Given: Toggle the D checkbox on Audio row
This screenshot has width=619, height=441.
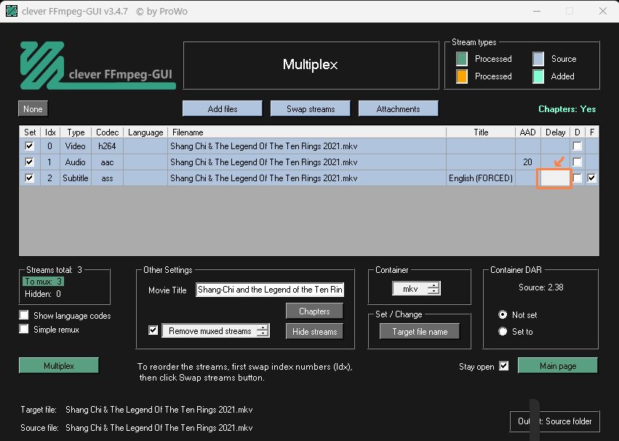Looking at the screenshot, I should 577,162.
